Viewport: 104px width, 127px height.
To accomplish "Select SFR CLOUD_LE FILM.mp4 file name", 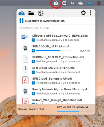I will pyautogui.click(x=51, y=47).
